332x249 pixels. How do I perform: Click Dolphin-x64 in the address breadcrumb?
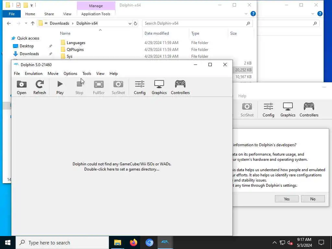[x=87, y=23]
